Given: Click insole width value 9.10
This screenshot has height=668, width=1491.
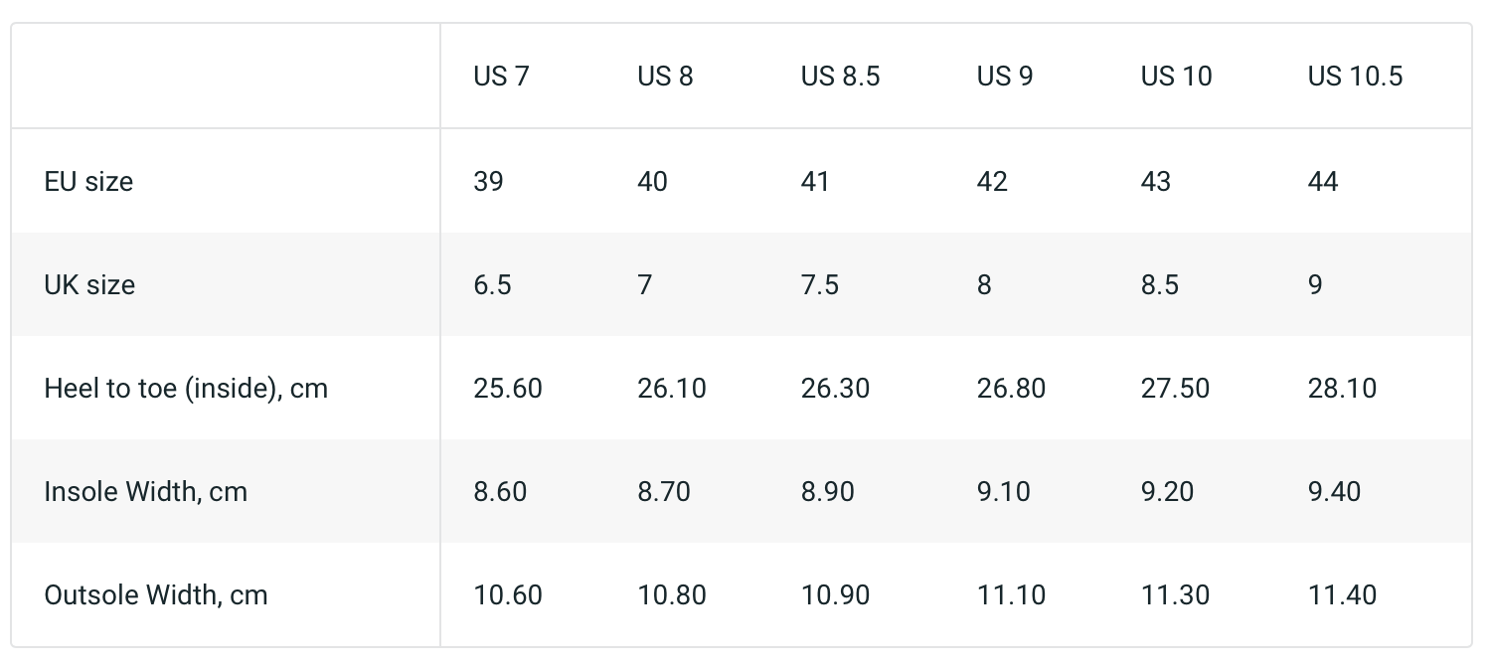Looking at the screenshot, I should click(1003, 491).
